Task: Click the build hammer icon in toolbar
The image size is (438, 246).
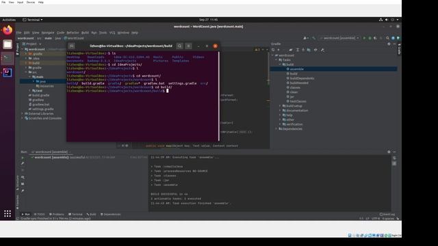Action: point(314,38)
